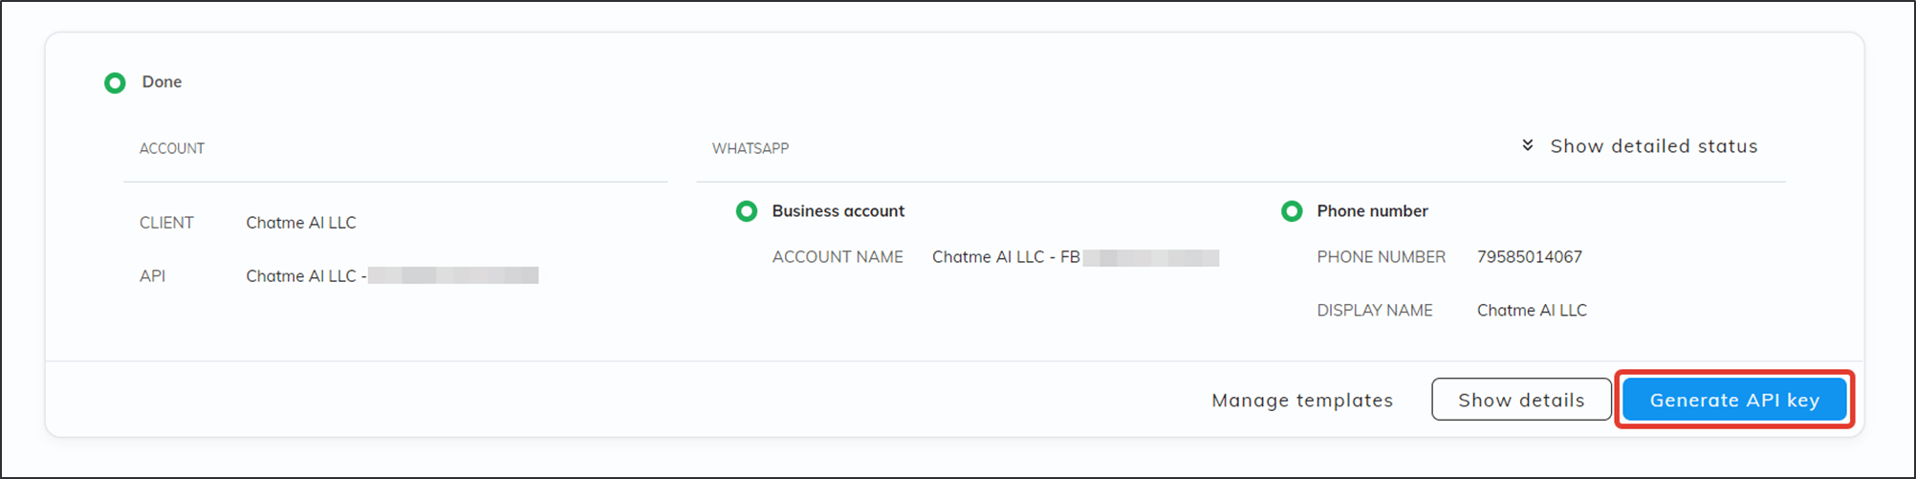
Task: Click the Business account heading
Action: pyautogui.click(x=838, y=211)
